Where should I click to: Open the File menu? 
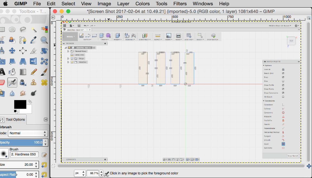(x=37, y=4)
